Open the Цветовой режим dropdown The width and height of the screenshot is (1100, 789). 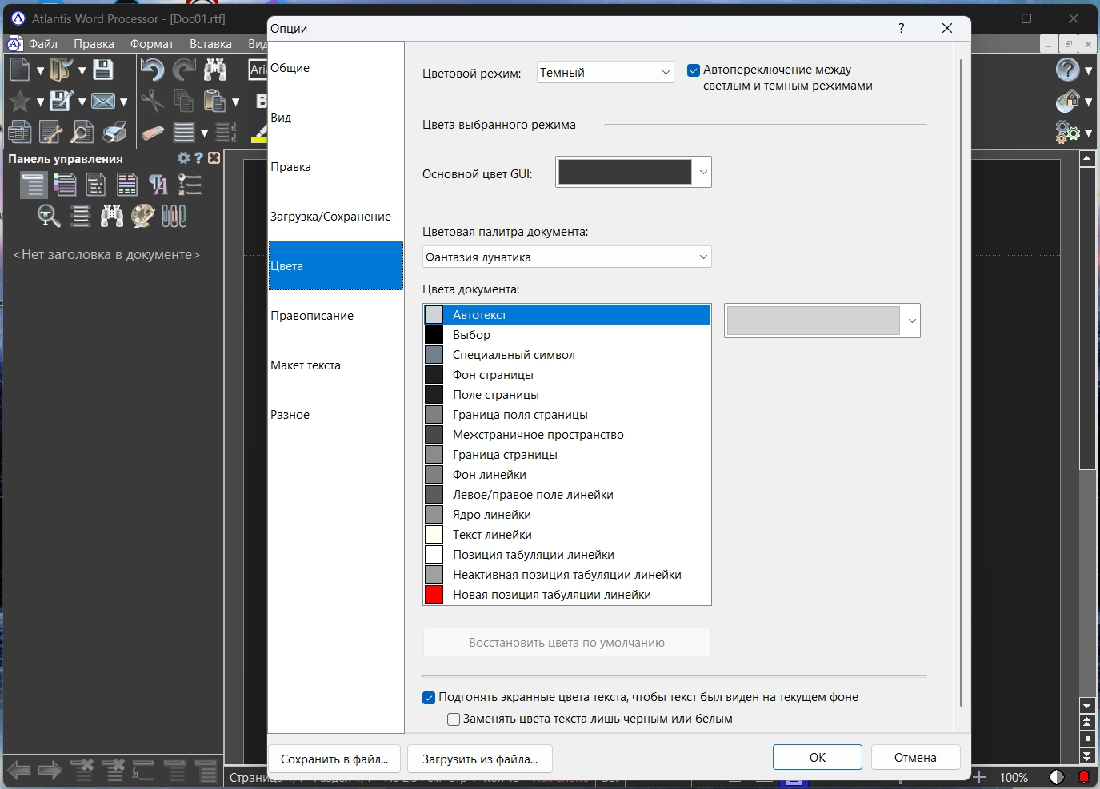click(x=605, y=73)
